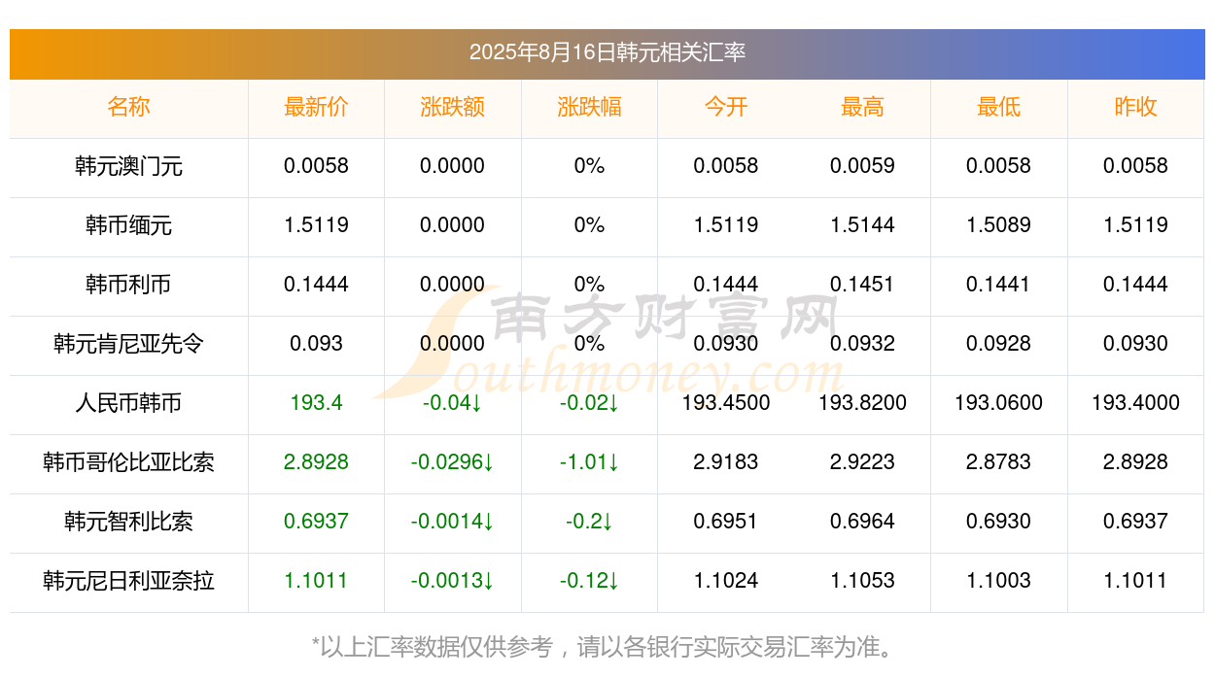Click the 韩币哥伦比亚比索 row name
1215x678 pixels.
pos(128,462)
